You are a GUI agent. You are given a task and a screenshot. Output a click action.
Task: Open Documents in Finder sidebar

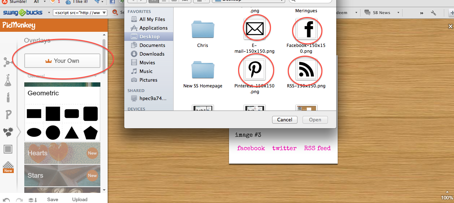[x=152, y=45]
